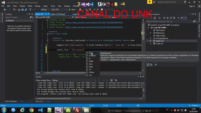This screenshot has width=201, height=113.
Task: Open the 100 % zoom dropdown
Action: pyautogui.click(x=40, y=73)
